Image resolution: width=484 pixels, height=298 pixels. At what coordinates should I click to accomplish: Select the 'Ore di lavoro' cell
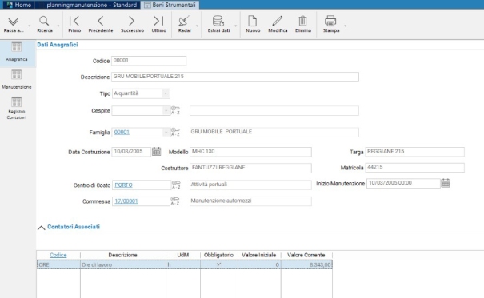click(x=123, y=264)
